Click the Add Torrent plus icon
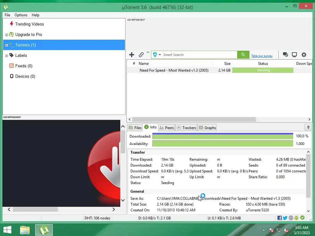The width and height of the screenshot is (315, 236). click(132, 55)
